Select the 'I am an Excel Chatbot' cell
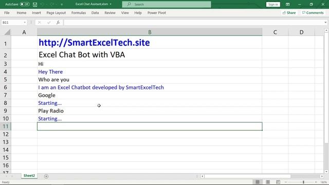The image size is (329, 185). click(x=150, y=87)
